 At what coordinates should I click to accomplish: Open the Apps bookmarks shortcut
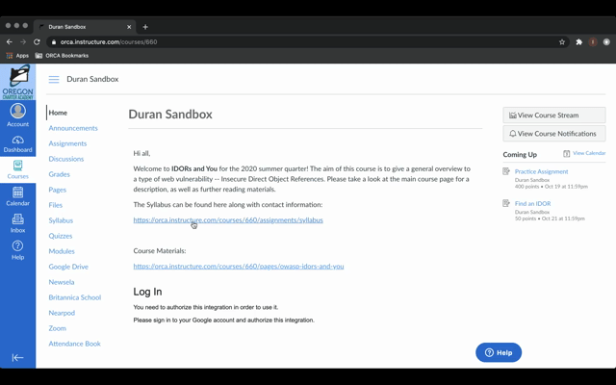17,56
